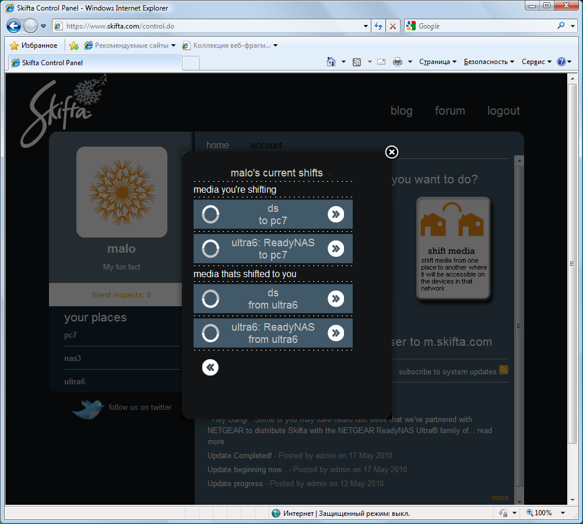
Task: Open the zoom level 100% dropdown
Action: (563, 513)
